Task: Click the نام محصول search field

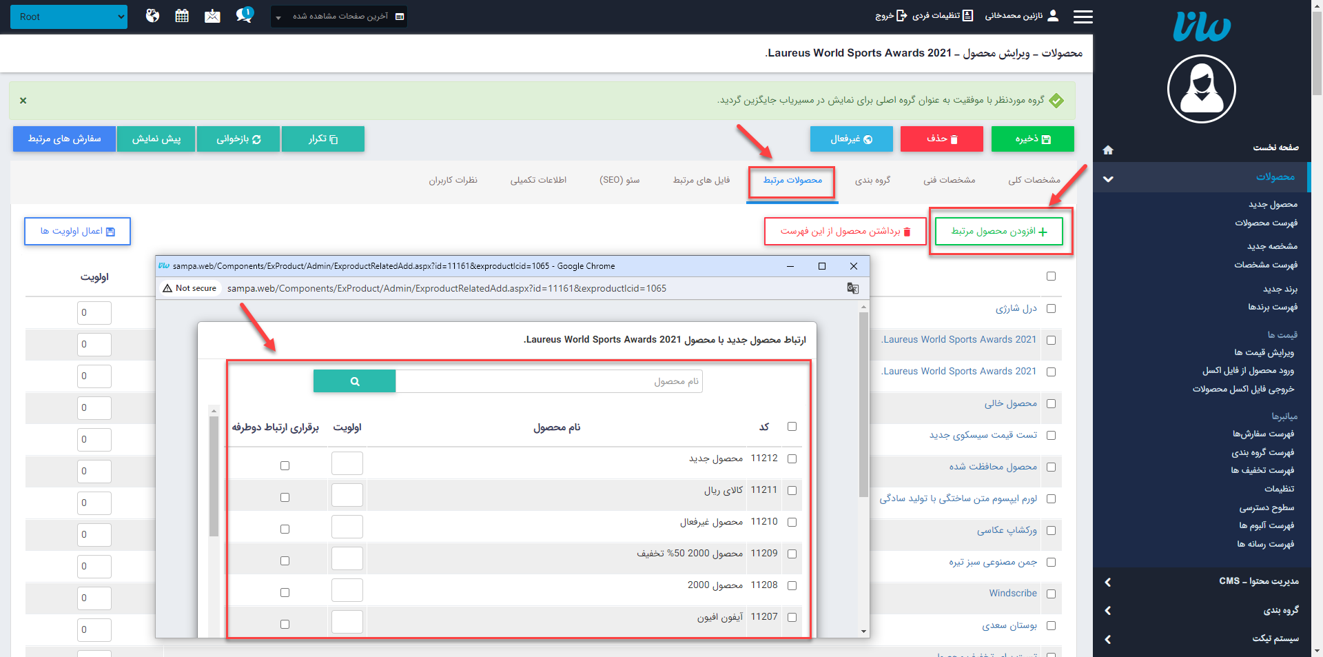Action: click(x=548, y=381)
